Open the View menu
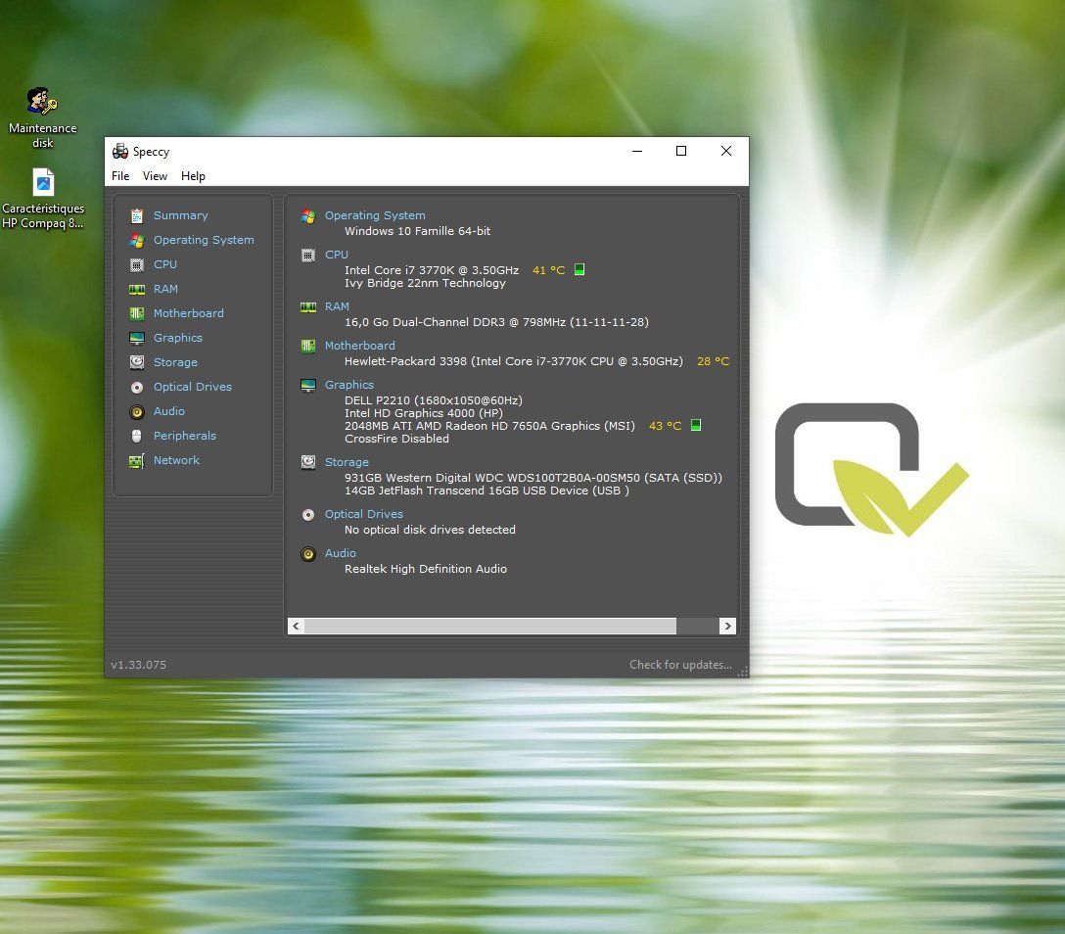 (x=155, y=176)
